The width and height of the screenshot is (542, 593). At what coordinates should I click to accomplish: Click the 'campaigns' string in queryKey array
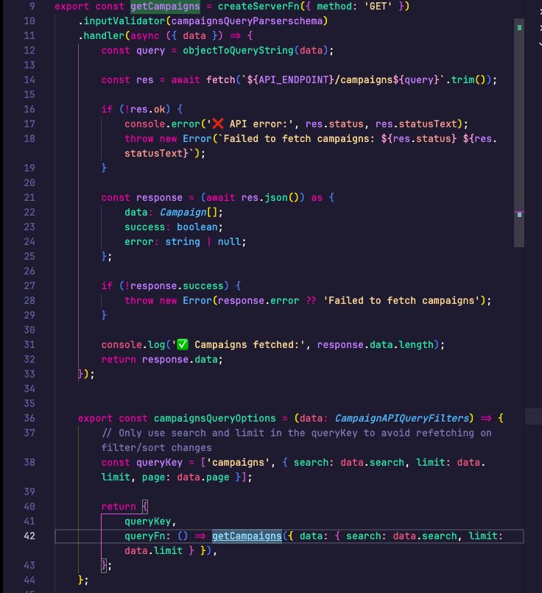238,462
